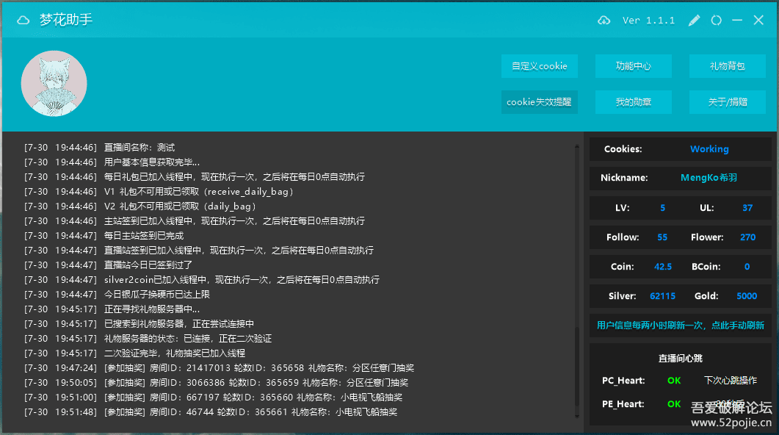Click the circular refresh icon in title bar
779x435 pixels.
[x=716, y=20]
